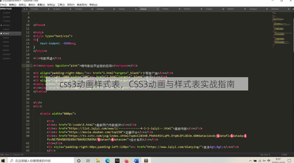Close the 11.html tab

click(92, 9)
